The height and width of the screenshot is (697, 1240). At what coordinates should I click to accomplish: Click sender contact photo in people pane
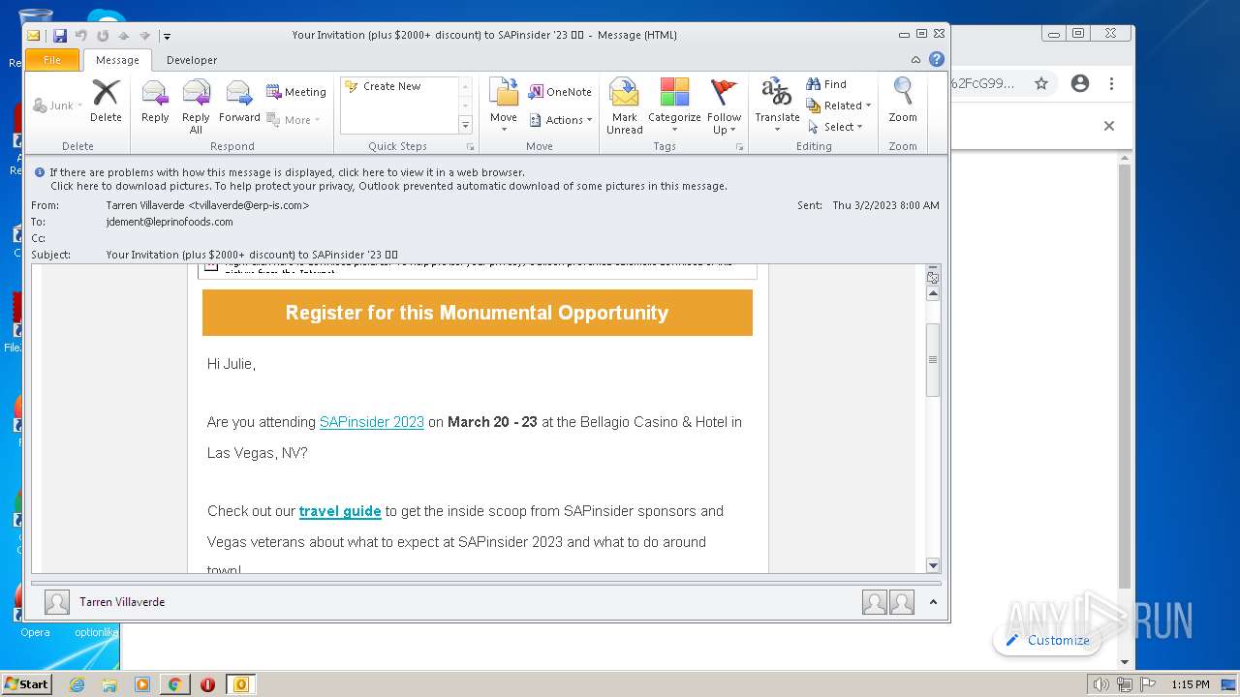[57, 603]
